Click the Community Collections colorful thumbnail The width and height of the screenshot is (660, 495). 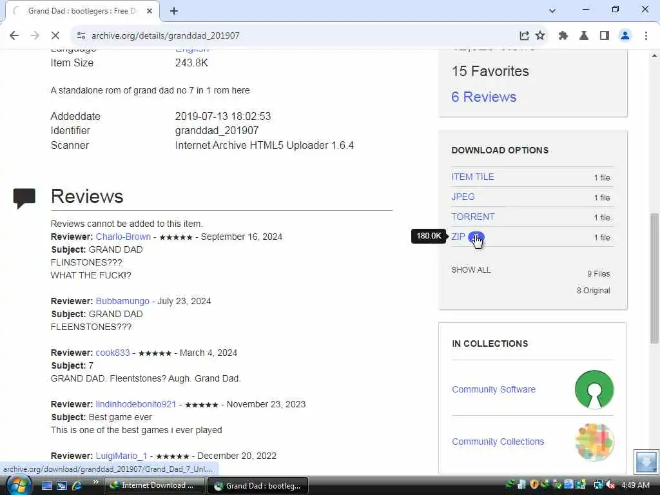point(594,442)
